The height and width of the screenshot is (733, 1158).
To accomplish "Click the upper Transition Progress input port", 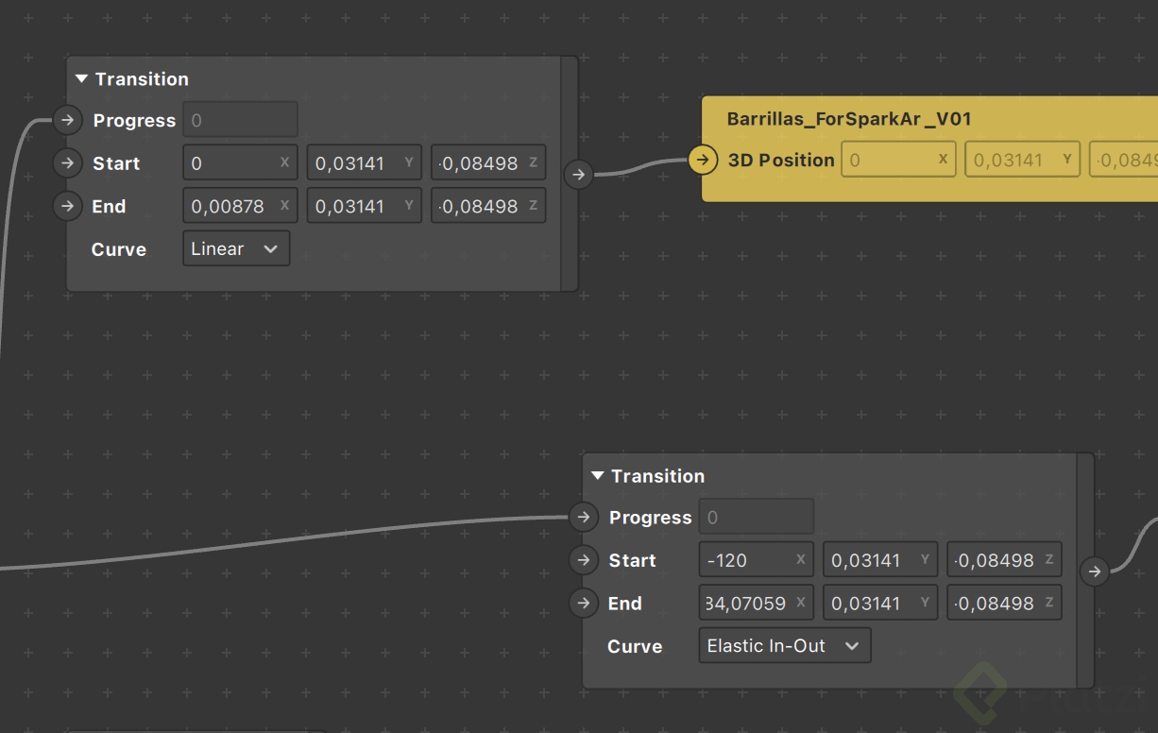I will (x=67, y=120).
